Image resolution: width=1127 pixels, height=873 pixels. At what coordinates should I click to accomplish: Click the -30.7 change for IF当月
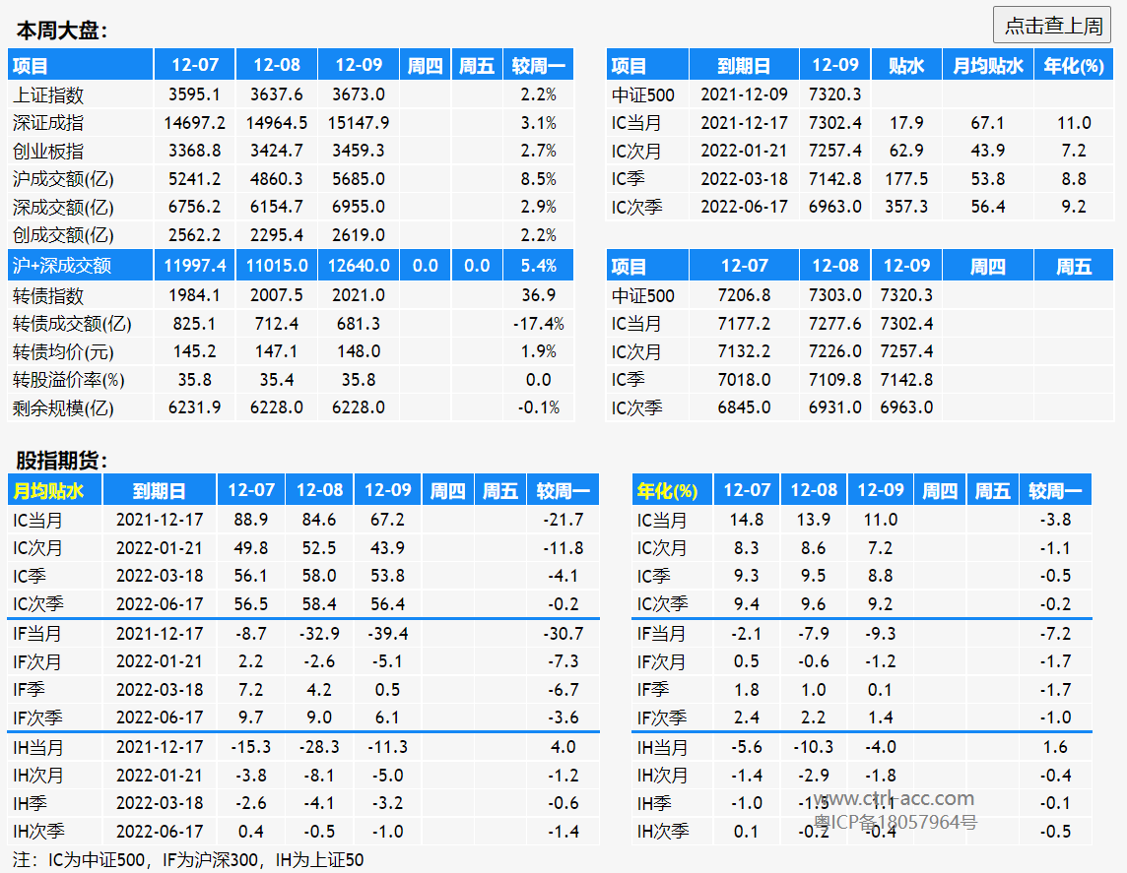pos(563,634)
